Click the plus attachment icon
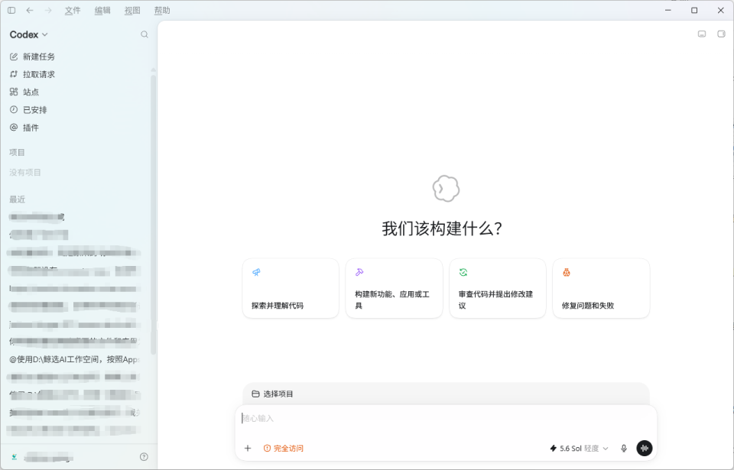The image size is (734, 470). click(x=248, y=449)
